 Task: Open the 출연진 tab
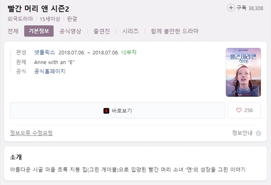click(101, 31)
